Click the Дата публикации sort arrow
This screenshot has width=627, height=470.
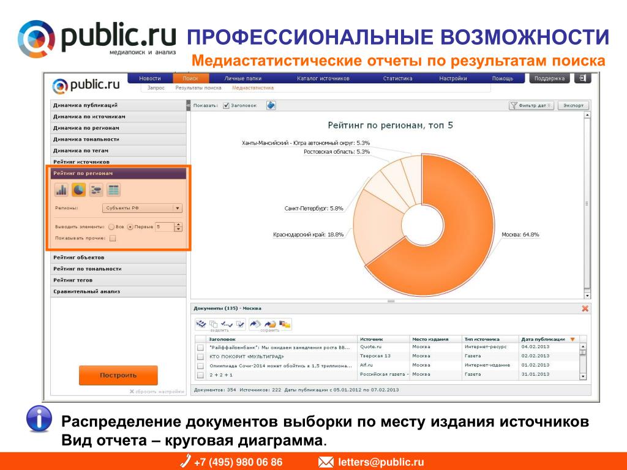(x=573, y=339)
